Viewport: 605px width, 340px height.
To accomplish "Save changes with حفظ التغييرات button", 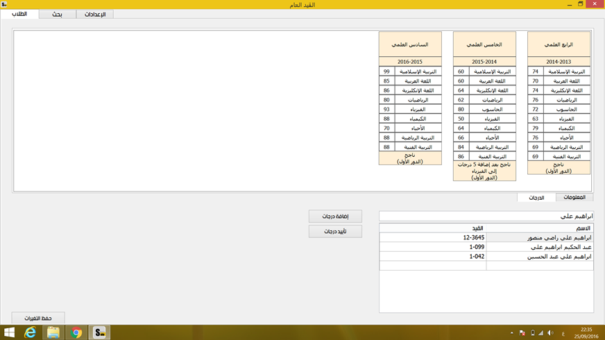I will (38, 318).
